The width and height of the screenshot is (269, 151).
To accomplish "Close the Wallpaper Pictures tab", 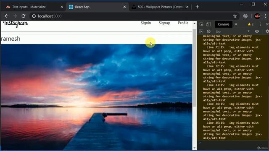I will tap(187, 7).
